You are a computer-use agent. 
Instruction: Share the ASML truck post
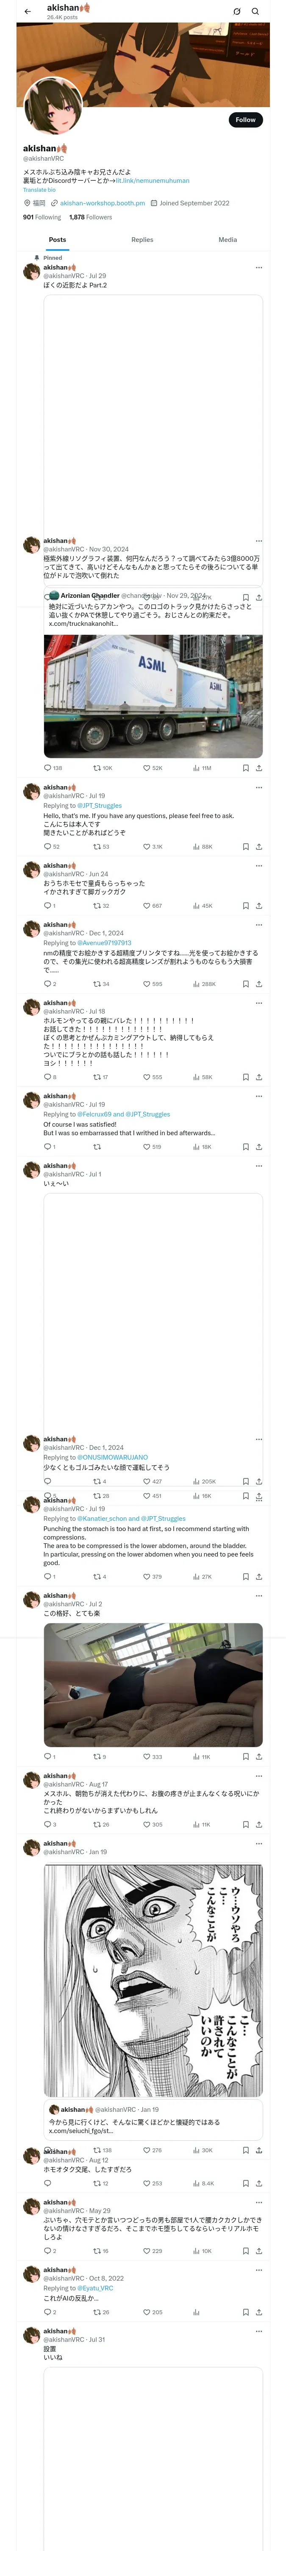258,767
